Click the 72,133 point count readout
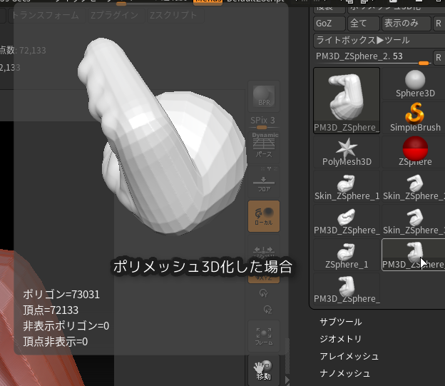Image resolution: width=445 pixels, height=386 pixels. 32,50
